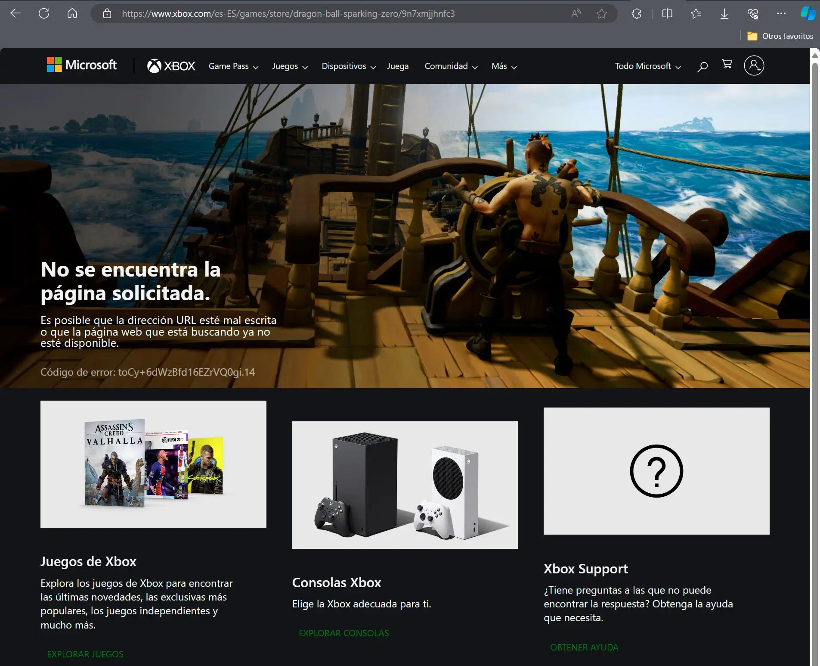
Task: Click the question mark support icon
Action: tap(656, 471)
